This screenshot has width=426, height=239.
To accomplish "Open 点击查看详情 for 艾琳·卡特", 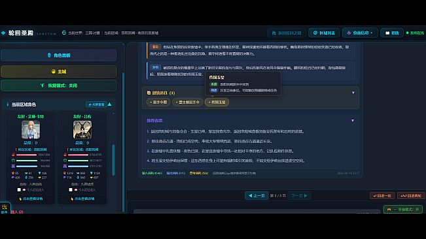I will pyautogui.click(x=31, y=199).
